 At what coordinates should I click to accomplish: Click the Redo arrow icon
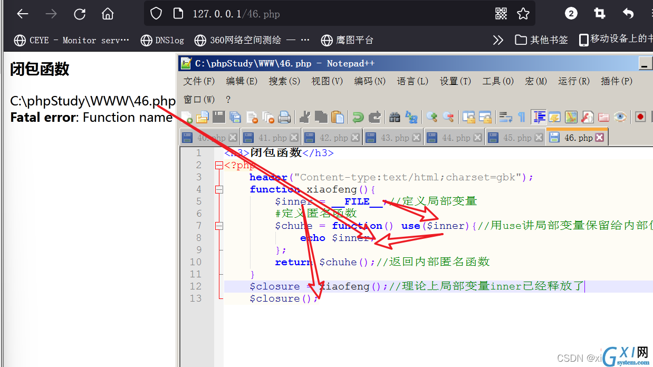pyautogui.click(x=374, y=117)
